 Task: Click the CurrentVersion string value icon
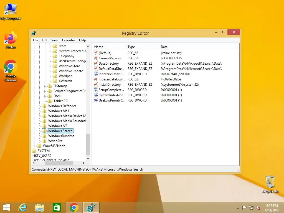click(96, 58)
